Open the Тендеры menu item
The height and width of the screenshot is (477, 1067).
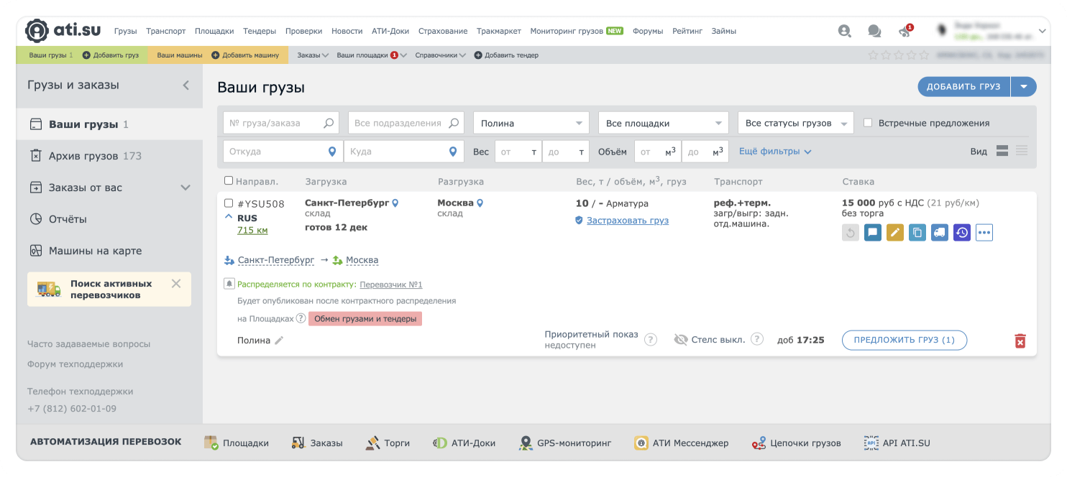pos(260,31)
